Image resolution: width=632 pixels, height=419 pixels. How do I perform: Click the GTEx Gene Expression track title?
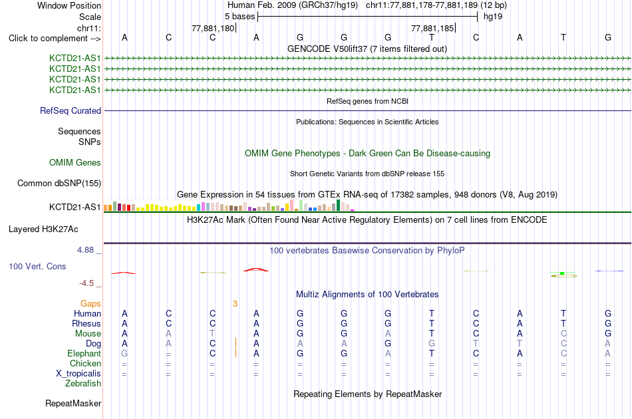point(367,195)
